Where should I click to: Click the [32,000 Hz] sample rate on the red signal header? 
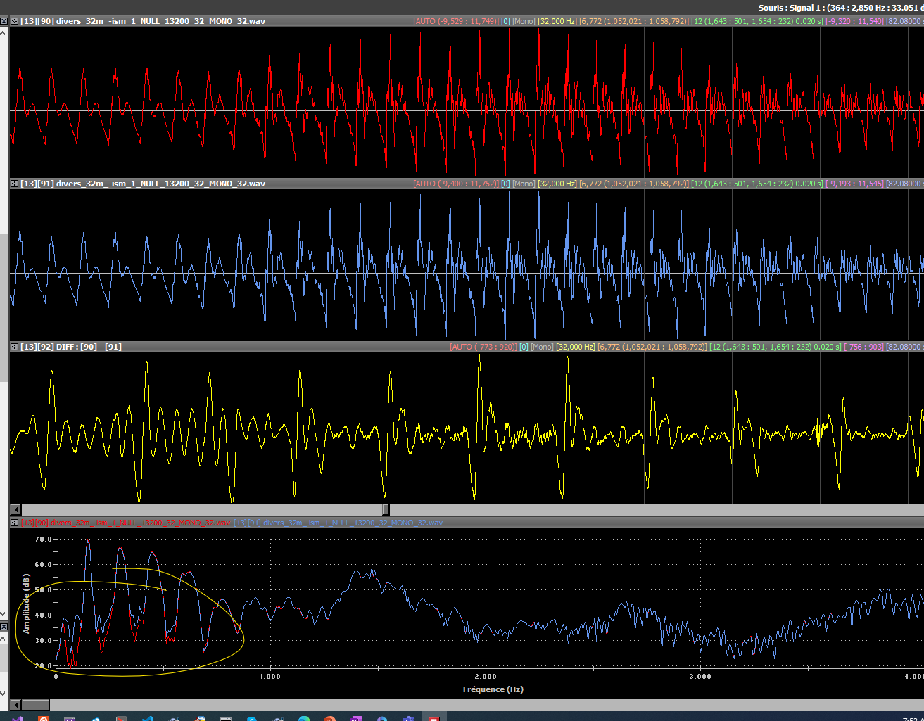click(557, 21)
